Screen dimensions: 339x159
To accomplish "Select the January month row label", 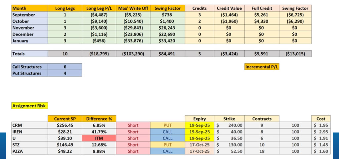I will tap(29, 41).
